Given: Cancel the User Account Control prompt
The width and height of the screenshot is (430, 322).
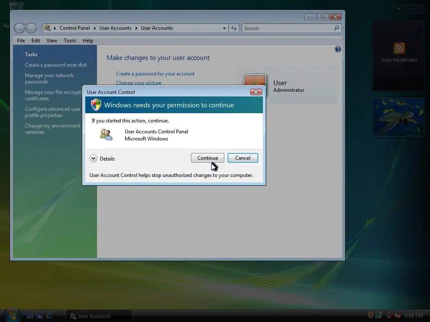Looking at the screenshot, I should coord(243,158).
